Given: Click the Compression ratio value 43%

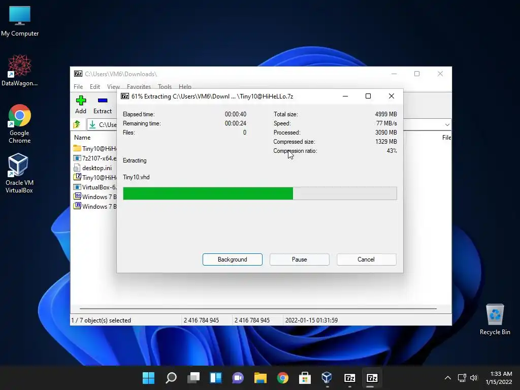Looking at the screenshot, I should (392, 151).
